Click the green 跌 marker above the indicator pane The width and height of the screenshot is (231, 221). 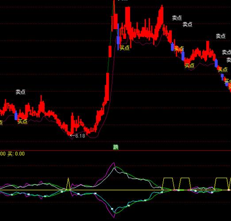[116, 147]
